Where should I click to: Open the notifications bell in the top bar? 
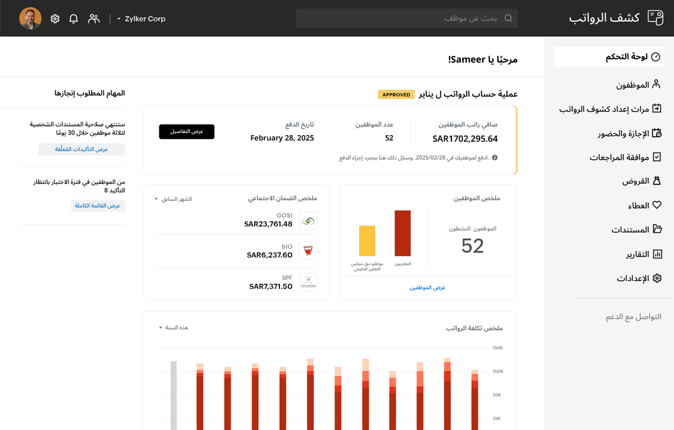coord(74,18)
